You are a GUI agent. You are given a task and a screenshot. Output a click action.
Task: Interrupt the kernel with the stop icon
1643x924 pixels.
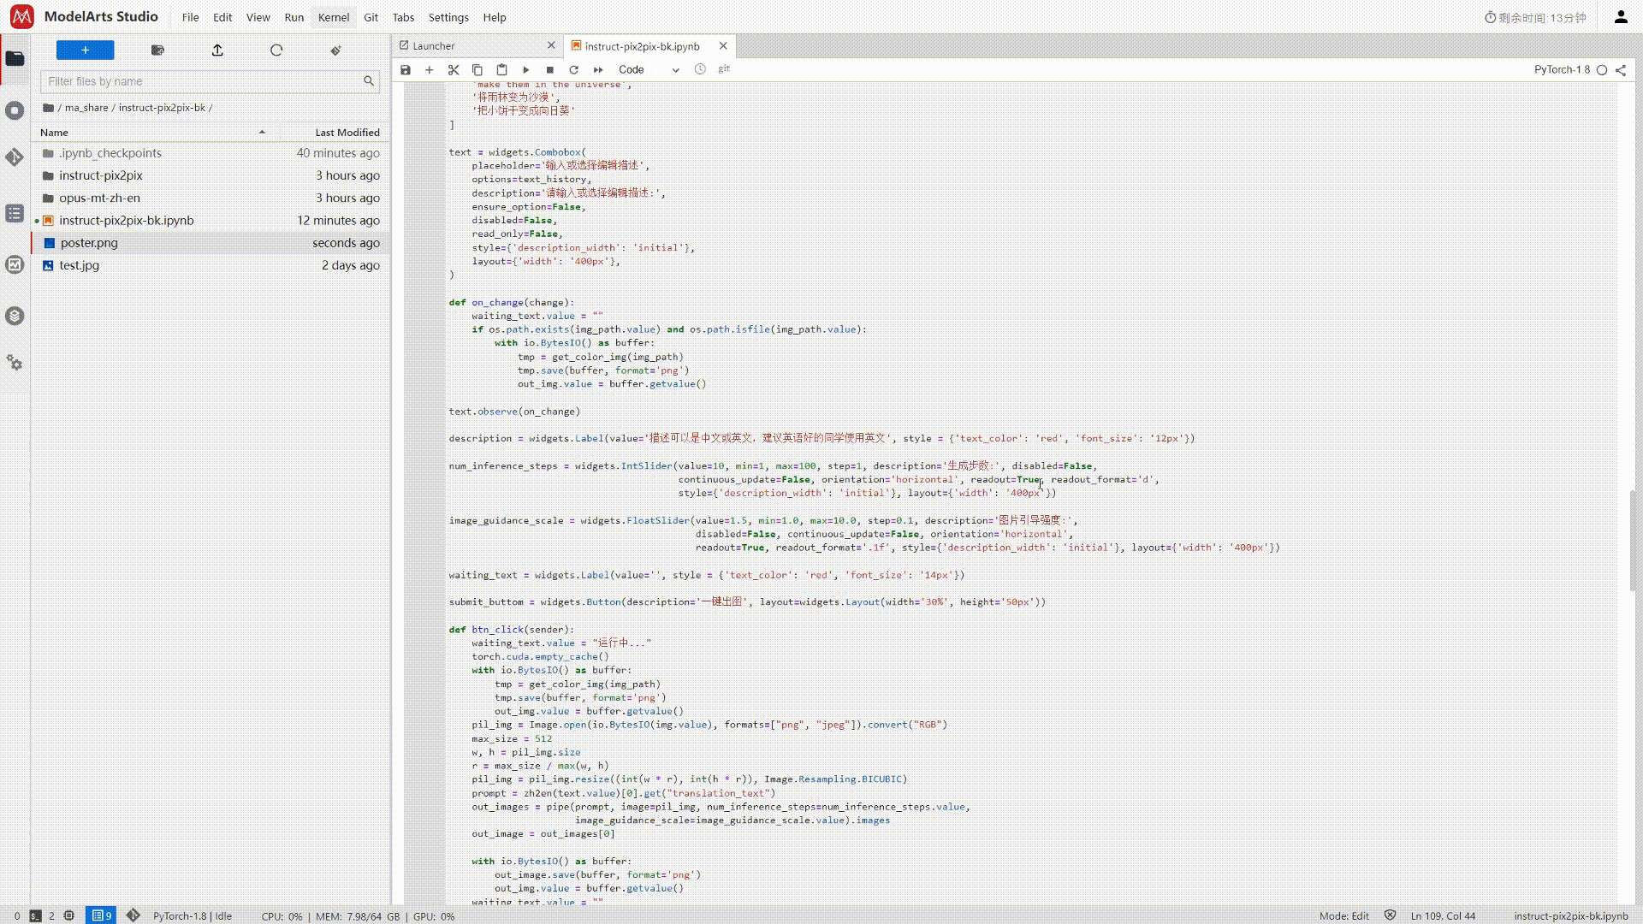[550, 70]
